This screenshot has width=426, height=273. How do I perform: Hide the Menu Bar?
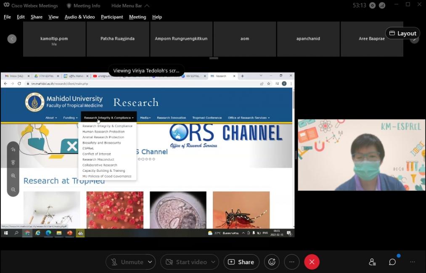(130, 6)
